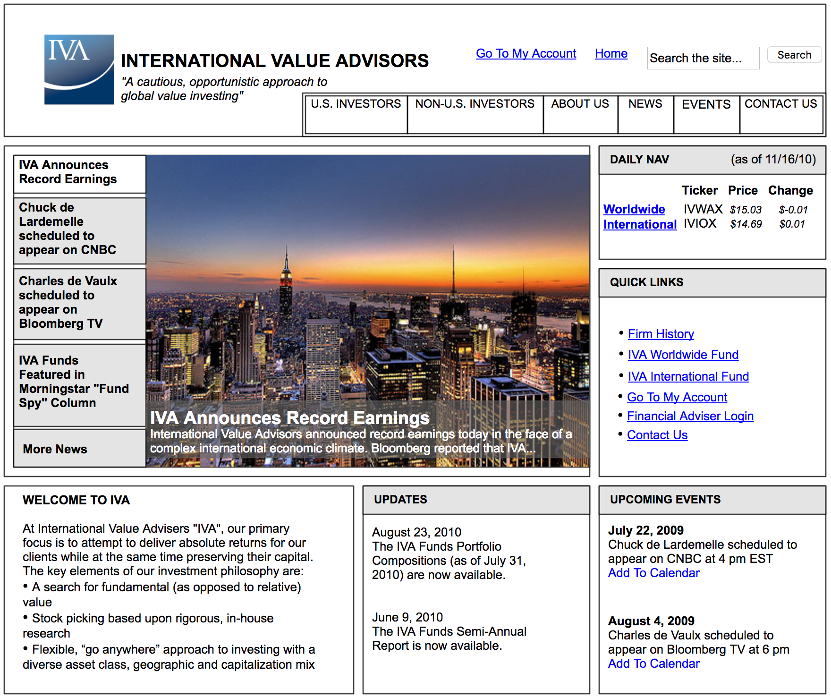Image resolution: width=831 pixels, height=698 pixels.
Task: Go to the About Us section
Action: [x=581, y=115]
